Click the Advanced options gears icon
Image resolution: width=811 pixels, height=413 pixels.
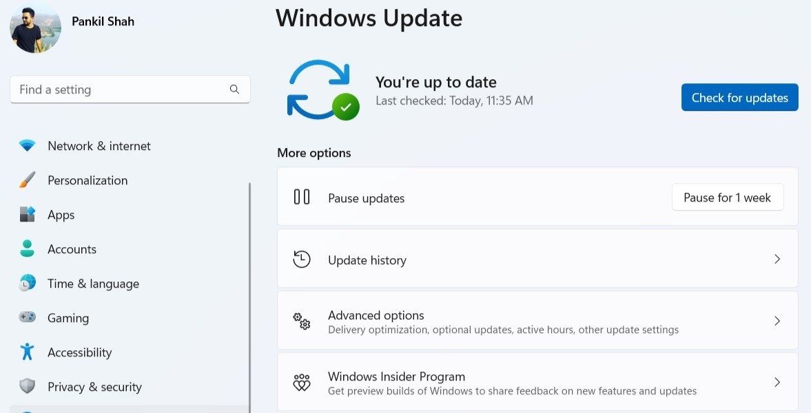[302, 321]
